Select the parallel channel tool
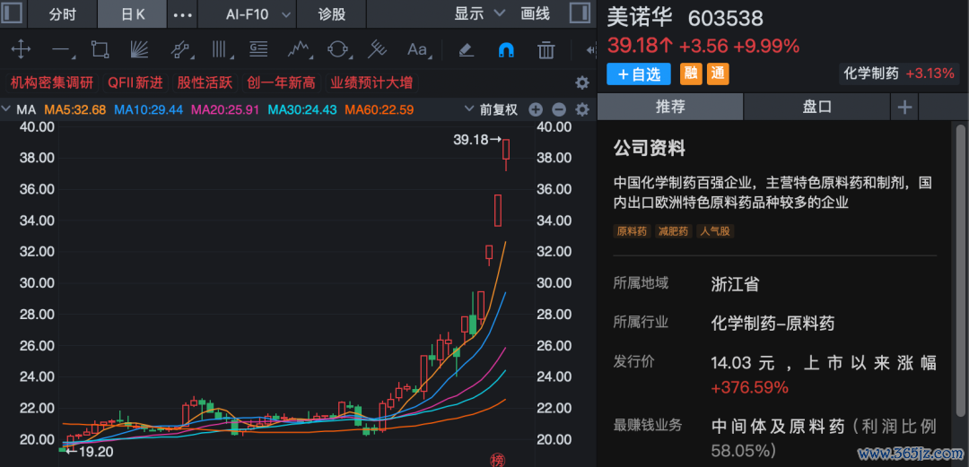The width and height of the screenshot is (969, 467). click(x=179, y=49)
